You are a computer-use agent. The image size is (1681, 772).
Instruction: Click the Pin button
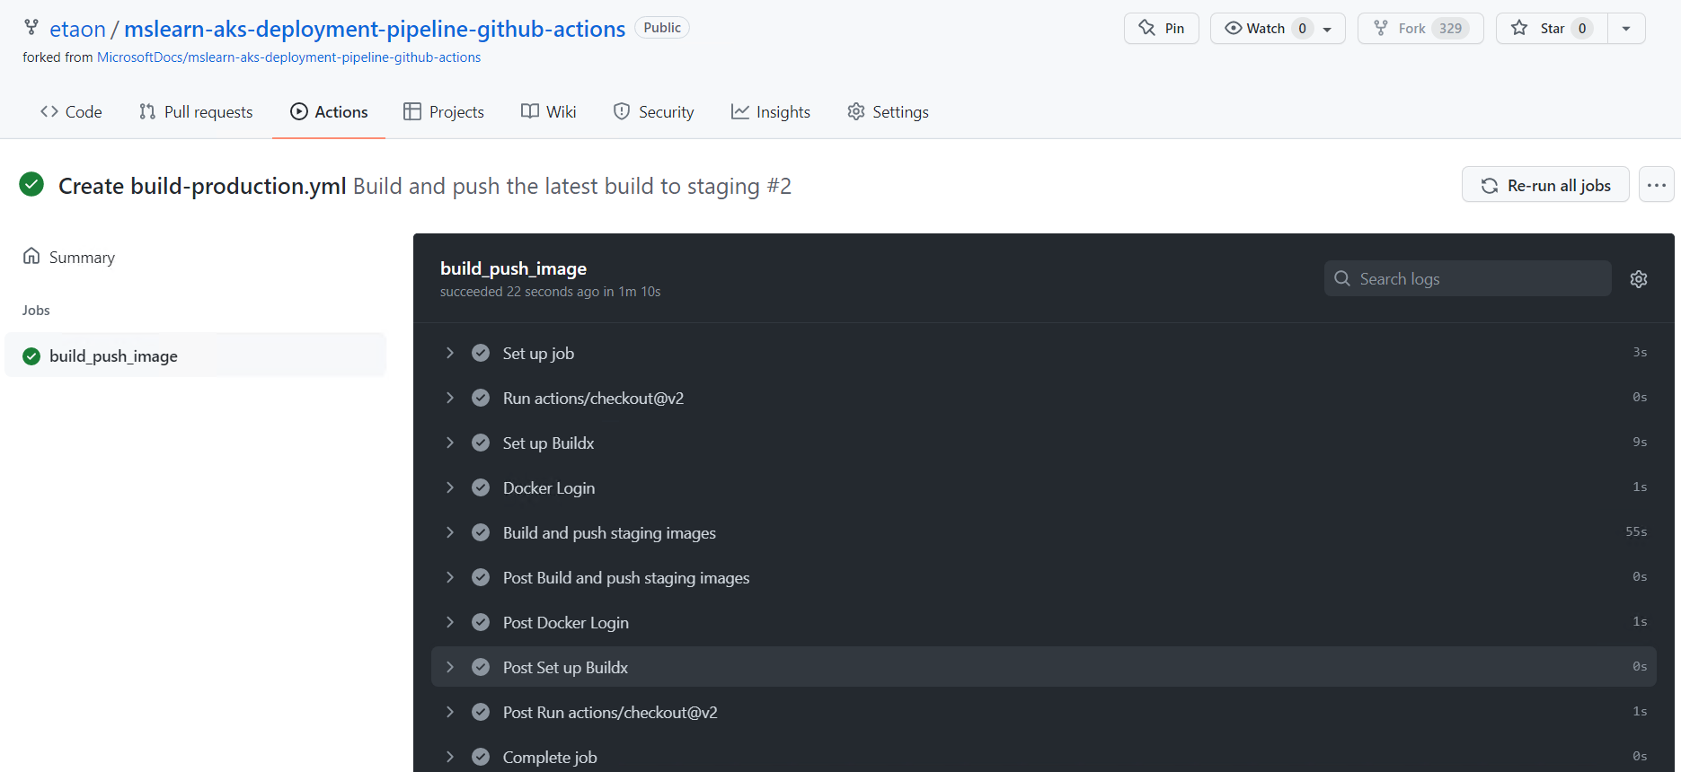1162,29
